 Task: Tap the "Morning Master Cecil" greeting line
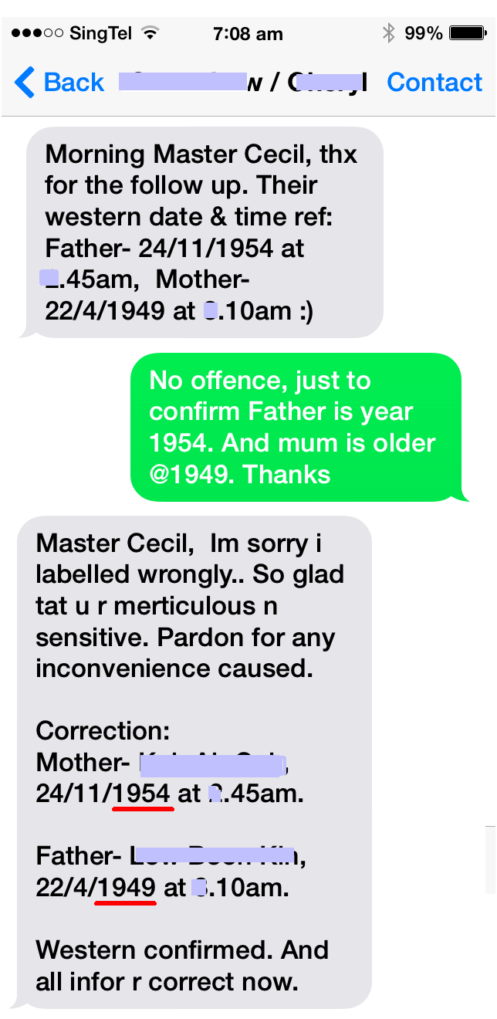(x=201, y=154)
